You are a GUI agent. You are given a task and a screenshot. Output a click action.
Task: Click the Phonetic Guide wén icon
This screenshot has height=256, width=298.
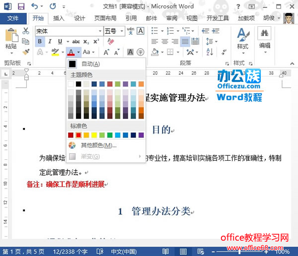(131, 31)
